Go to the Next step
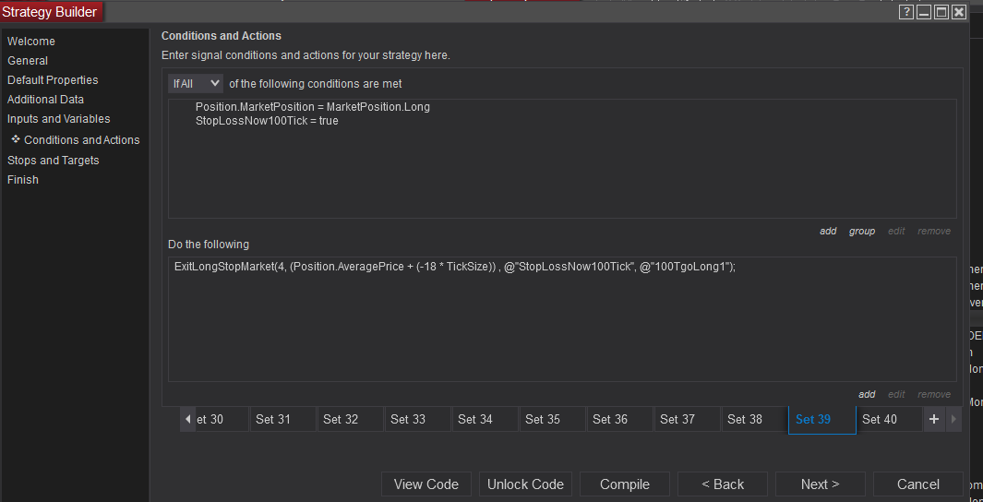983x502 pixels. [x=820, y=484]
